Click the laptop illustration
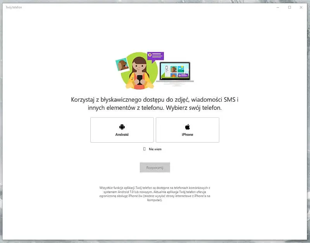 coord(176,72)
